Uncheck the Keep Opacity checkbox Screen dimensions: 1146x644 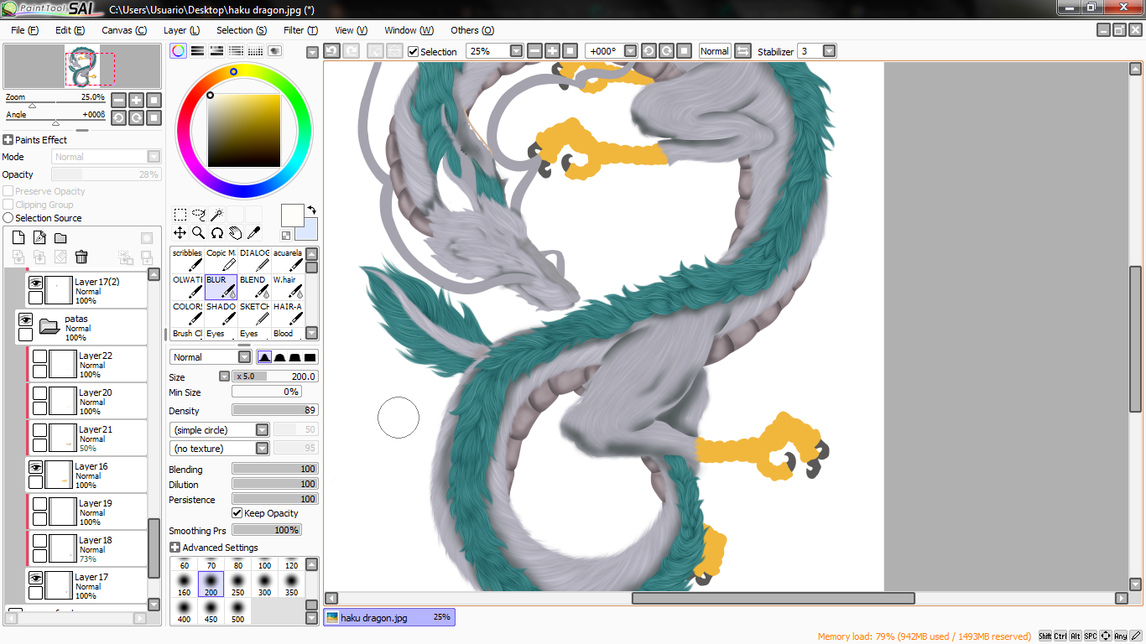point(237,513)
